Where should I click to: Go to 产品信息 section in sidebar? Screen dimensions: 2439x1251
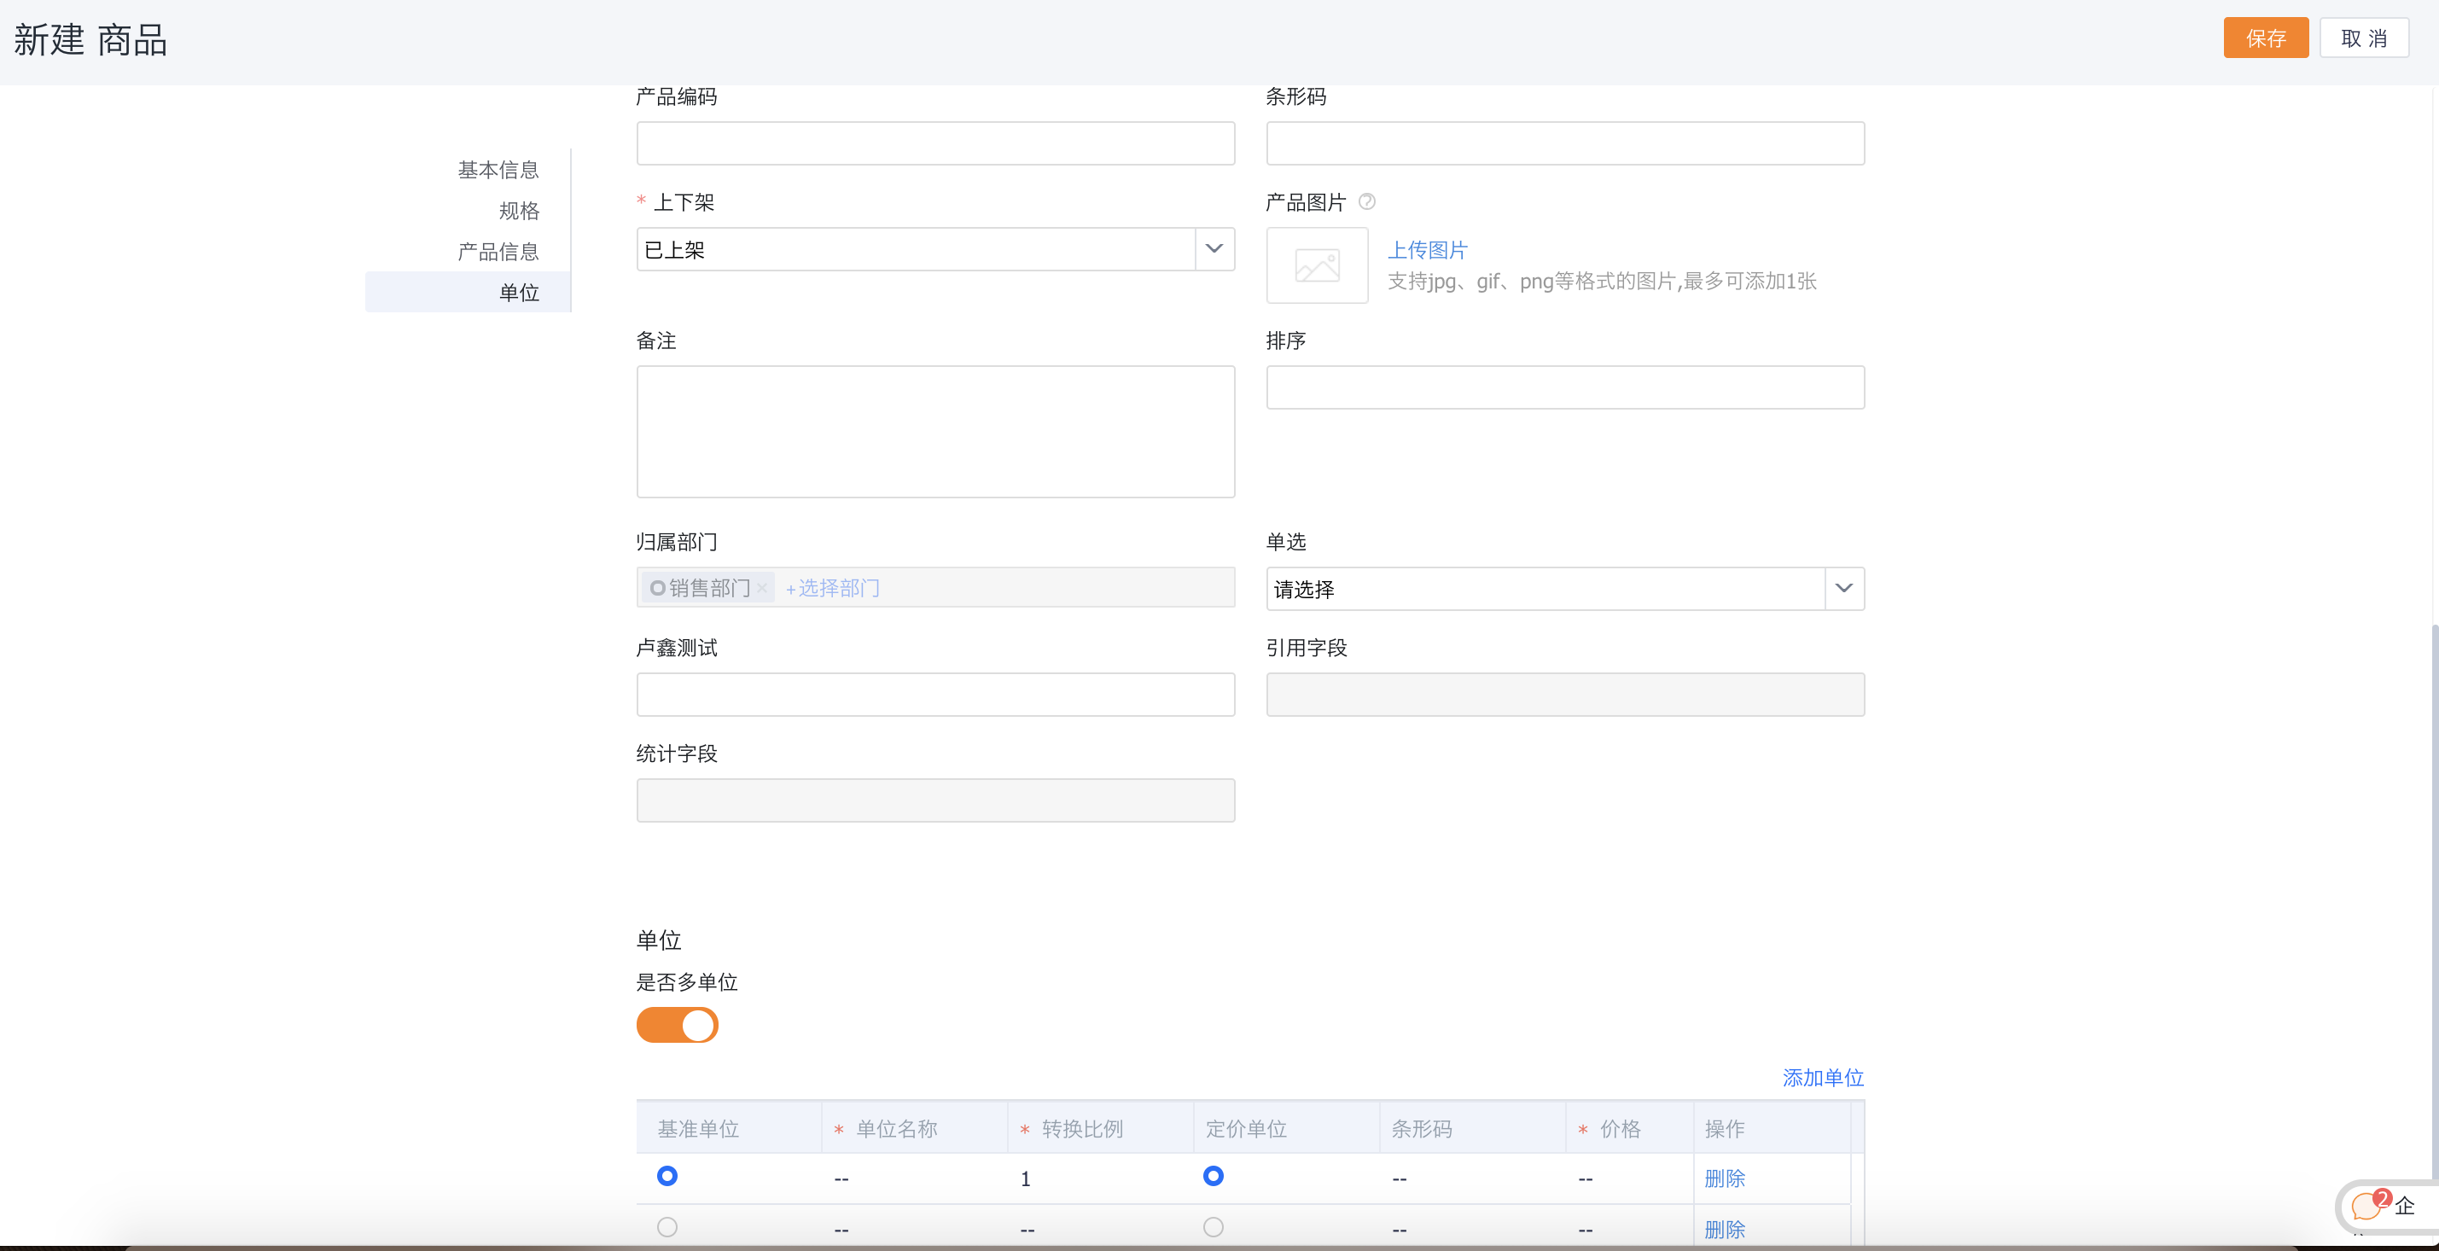tap(498, 251)
